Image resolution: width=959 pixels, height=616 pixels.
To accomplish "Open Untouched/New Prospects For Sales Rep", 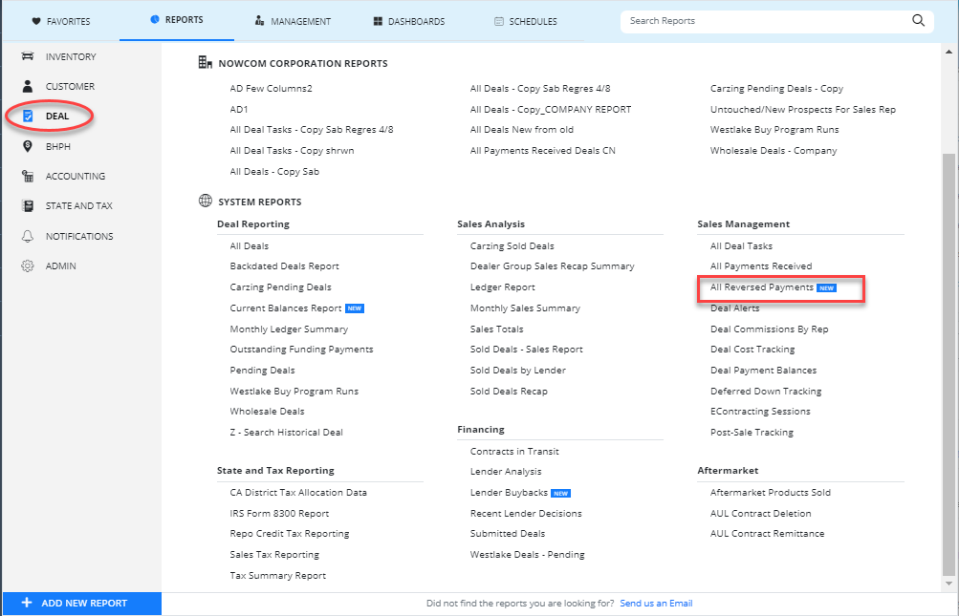I will [x=803, y=110].
